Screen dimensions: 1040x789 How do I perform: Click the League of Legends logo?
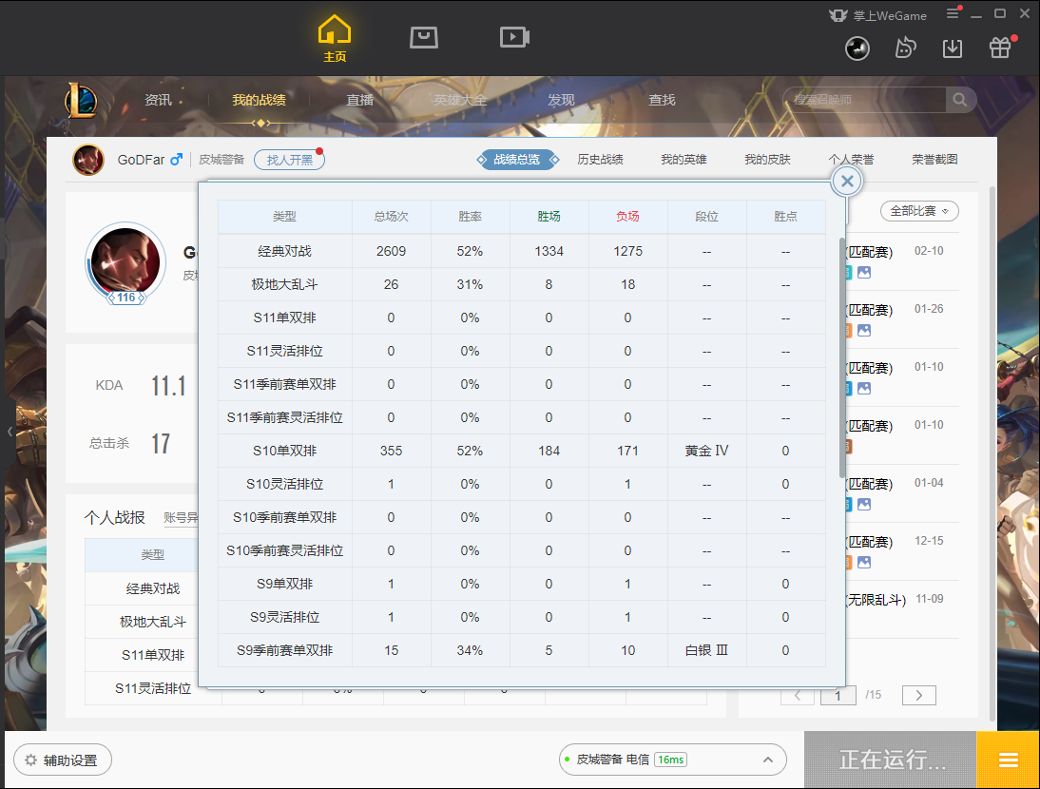pos(81,101)
